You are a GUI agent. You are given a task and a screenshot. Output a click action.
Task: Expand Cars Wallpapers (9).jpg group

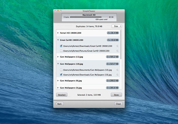[58, 81]
